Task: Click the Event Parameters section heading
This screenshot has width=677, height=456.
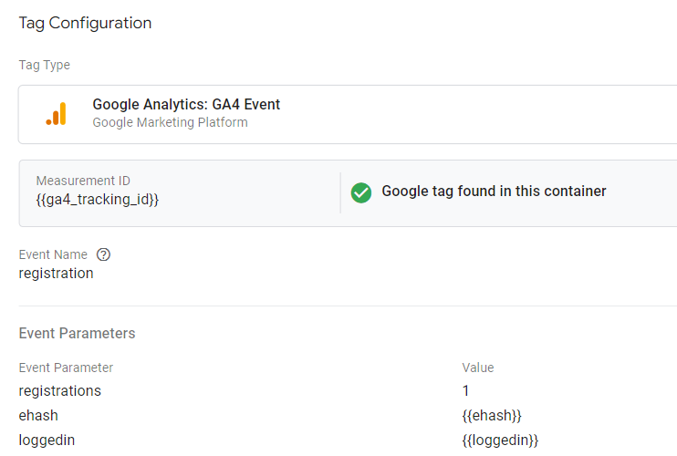Action: click(x=77, y=334)
